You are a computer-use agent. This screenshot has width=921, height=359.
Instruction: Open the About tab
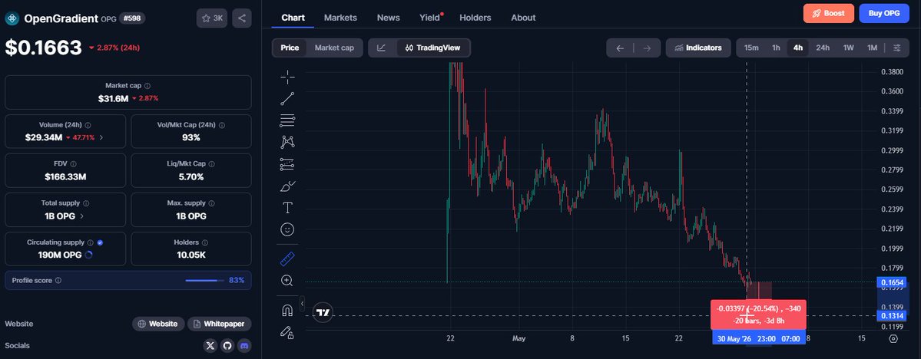click(523, 18)
